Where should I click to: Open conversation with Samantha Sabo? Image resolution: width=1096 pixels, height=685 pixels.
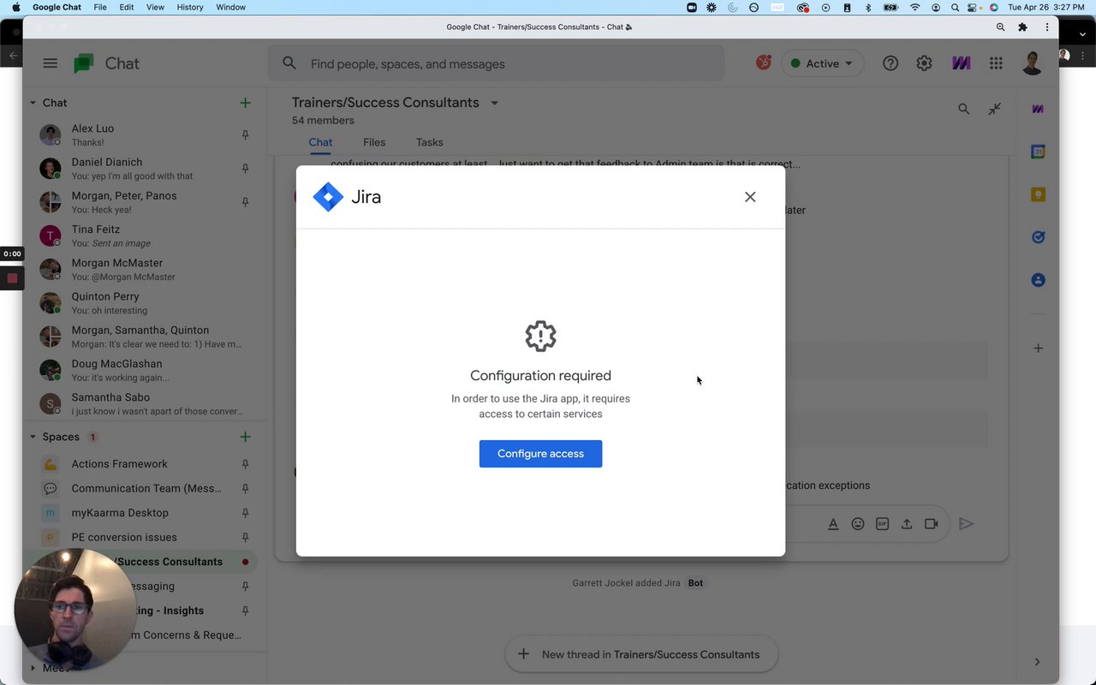tap(144, 403)
